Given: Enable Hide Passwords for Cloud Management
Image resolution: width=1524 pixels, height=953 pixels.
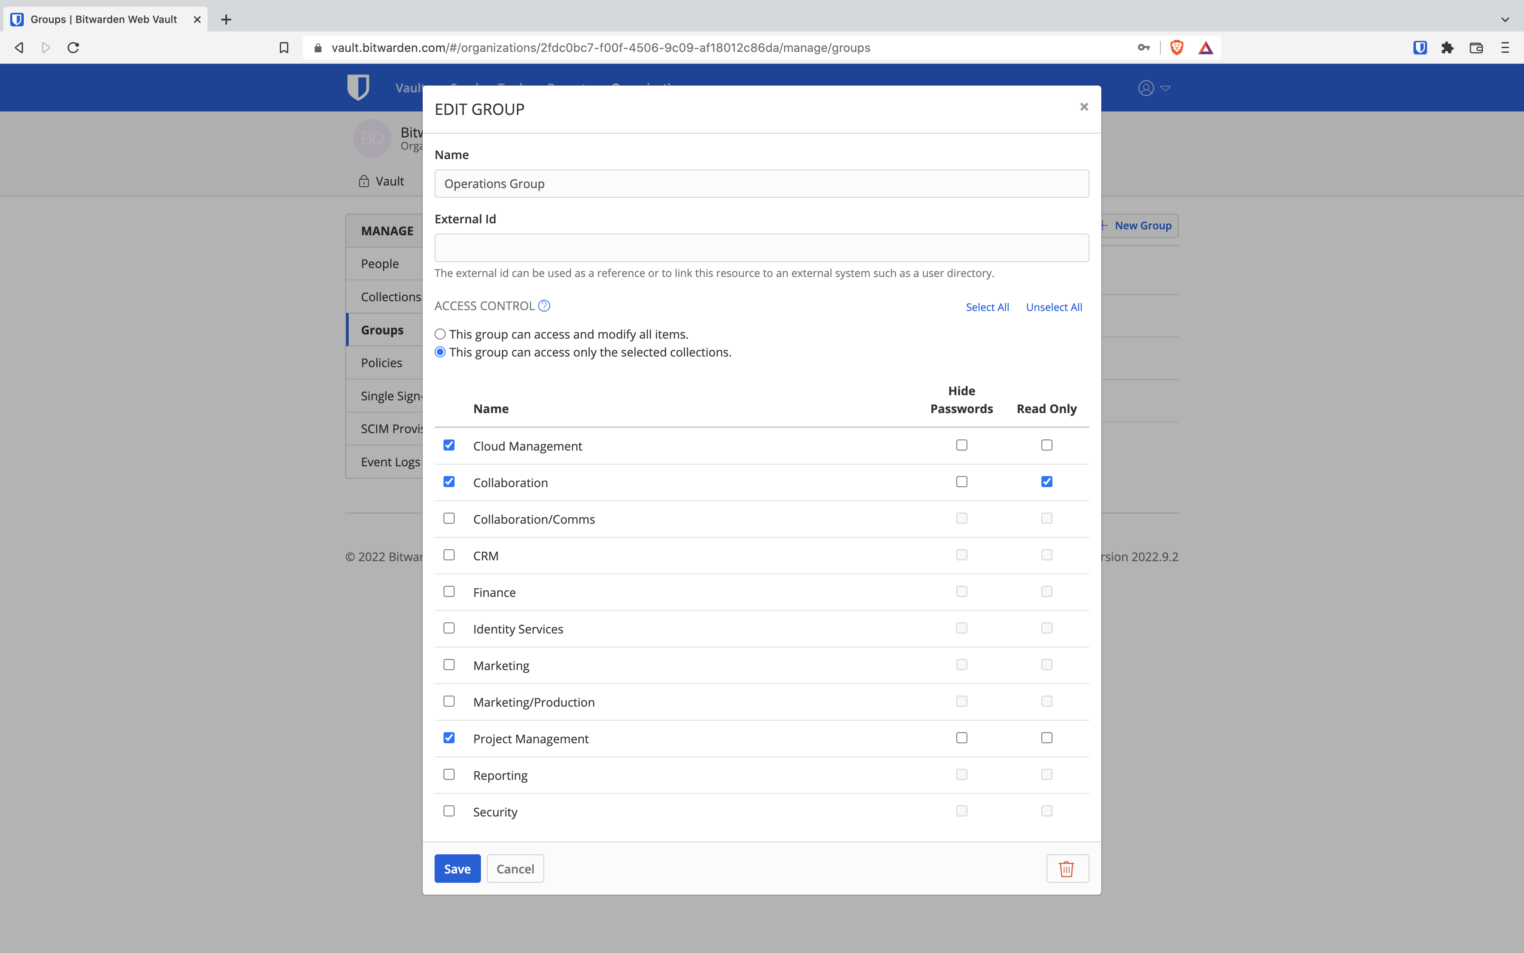Looking at the screenshot, I should tap(961, 445).
